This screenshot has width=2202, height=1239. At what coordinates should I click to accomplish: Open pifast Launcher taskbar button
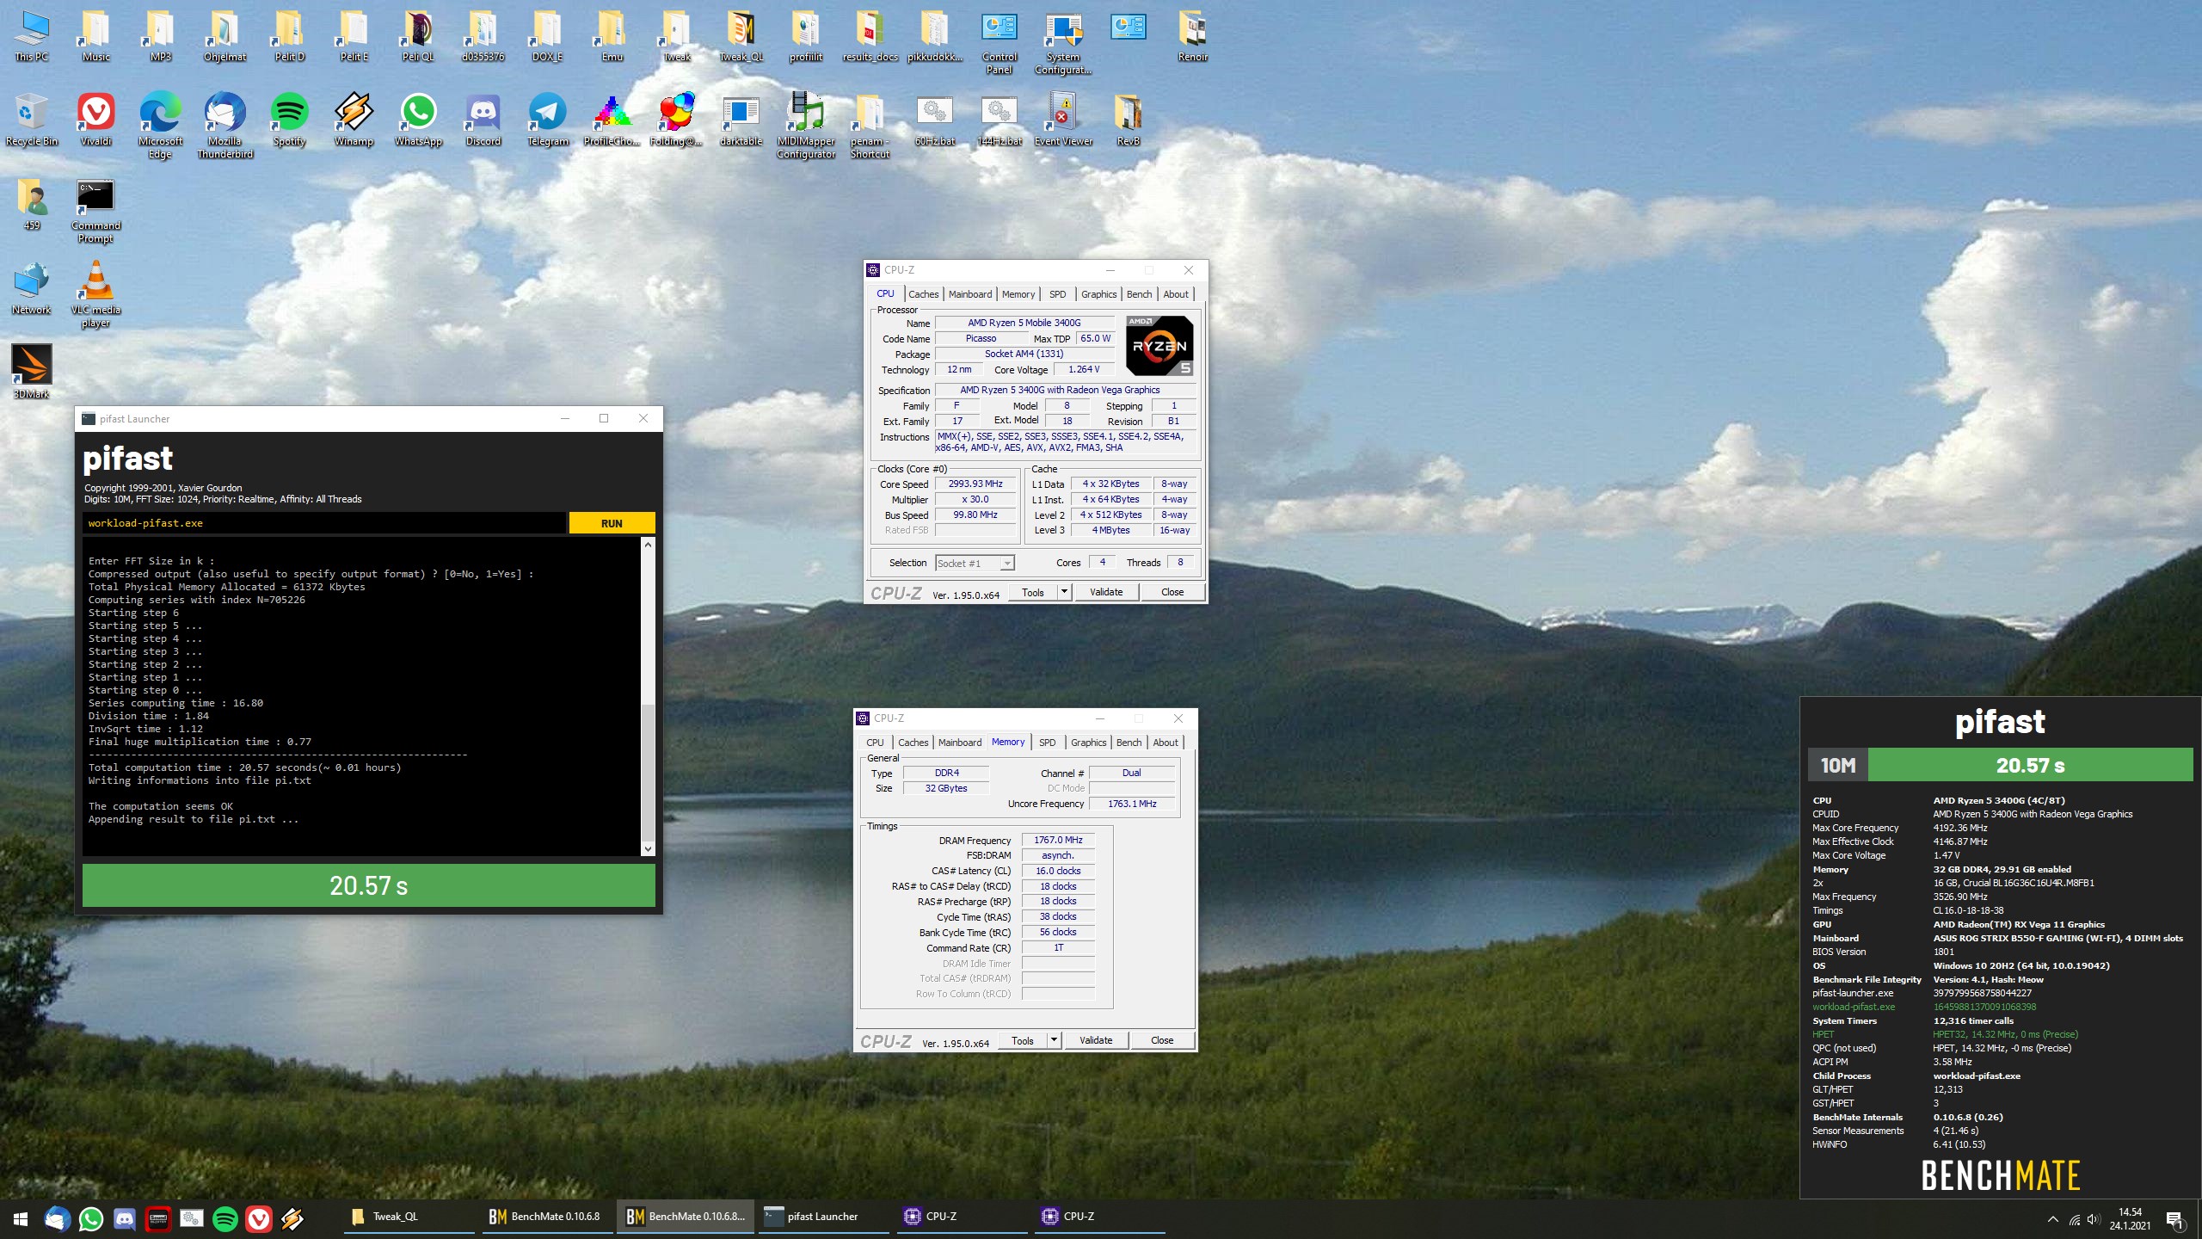coord(822,1217)
